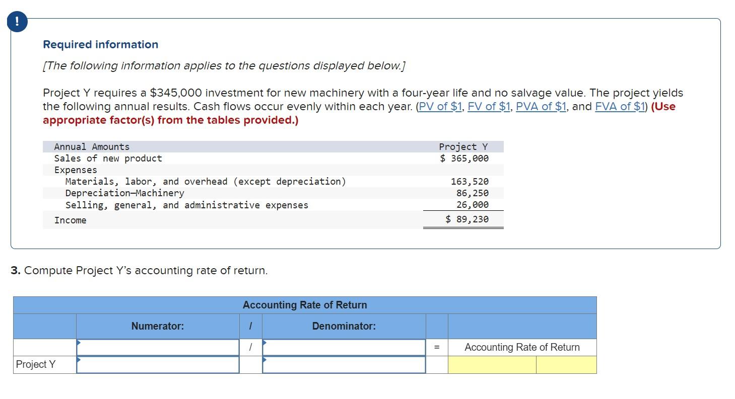Image resolution: width=735 pixels, height=399 pixels.
Task: Click the question 3 prompt text
Action: tap(139, 271)
